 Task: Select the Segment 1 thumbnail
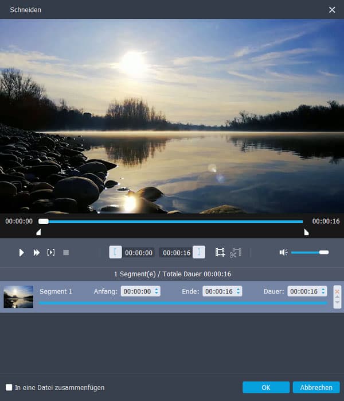pos(18,297)
